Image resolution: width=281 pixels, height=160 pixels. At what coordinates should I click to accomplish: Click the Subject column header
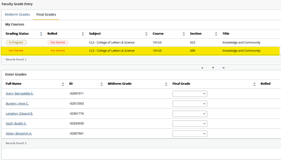tap(95, 33)
